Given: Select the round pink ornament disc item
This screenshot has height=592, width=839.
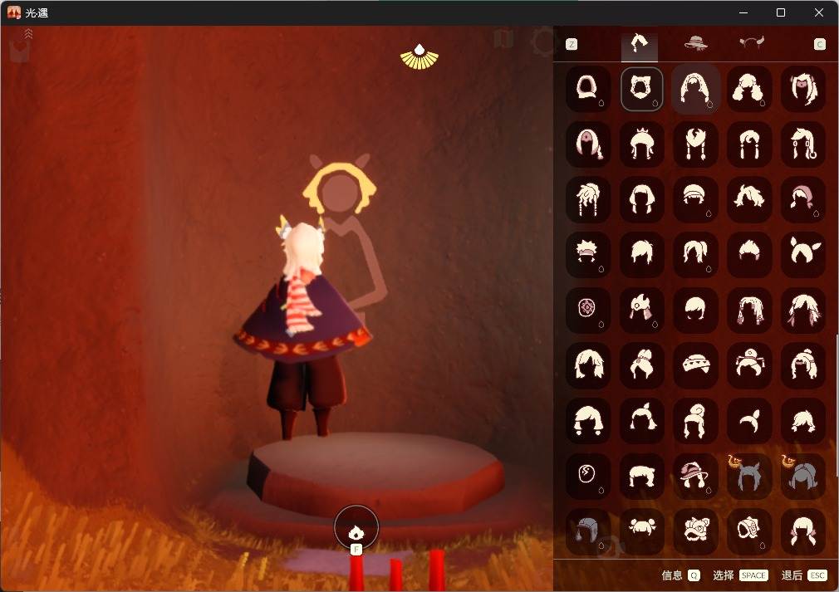Looking at the screenshot, I should tap(588, 310).
